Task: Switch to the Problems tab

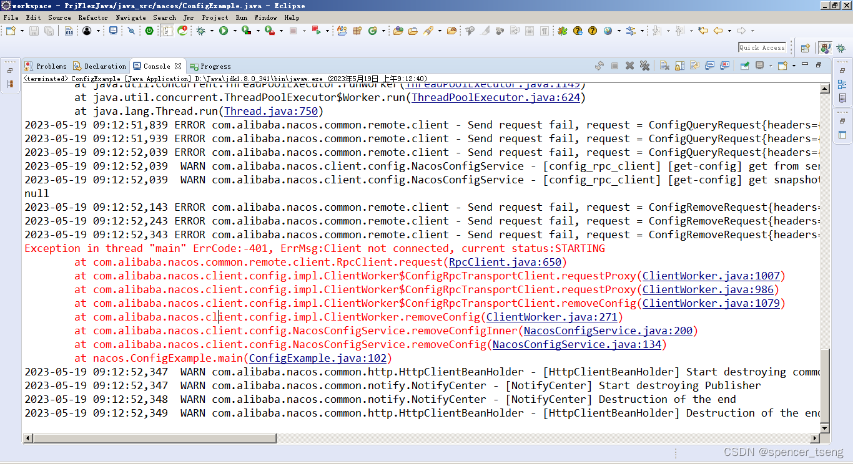Action: pos(47,65)
